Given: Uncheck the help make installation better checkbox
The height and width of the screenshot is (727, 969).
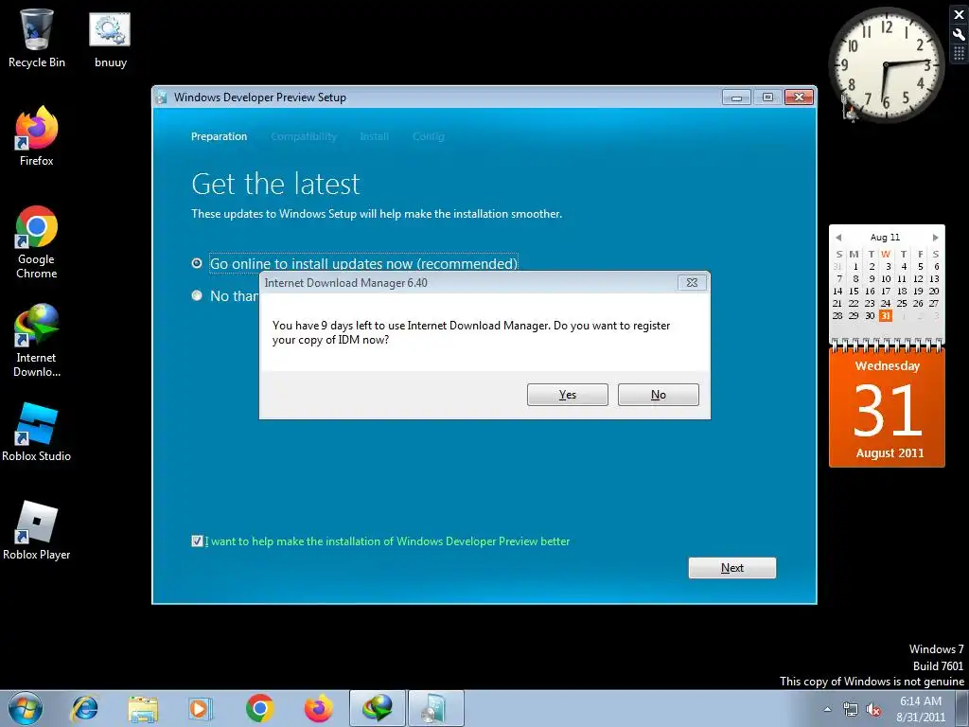Looking at the screenshot, I should [x=197, y=541].
